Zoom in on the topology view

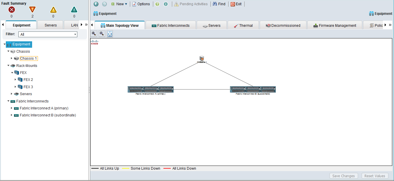tap(94, 34)
